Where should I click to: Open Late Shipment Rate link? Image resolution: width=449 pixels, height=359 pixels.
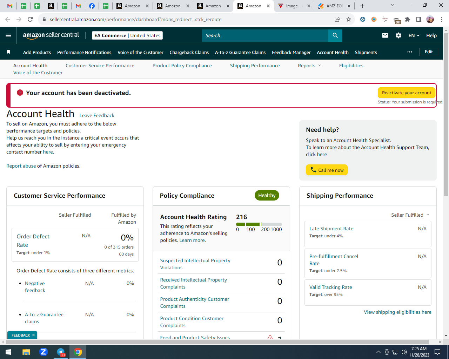coord(331,229)
